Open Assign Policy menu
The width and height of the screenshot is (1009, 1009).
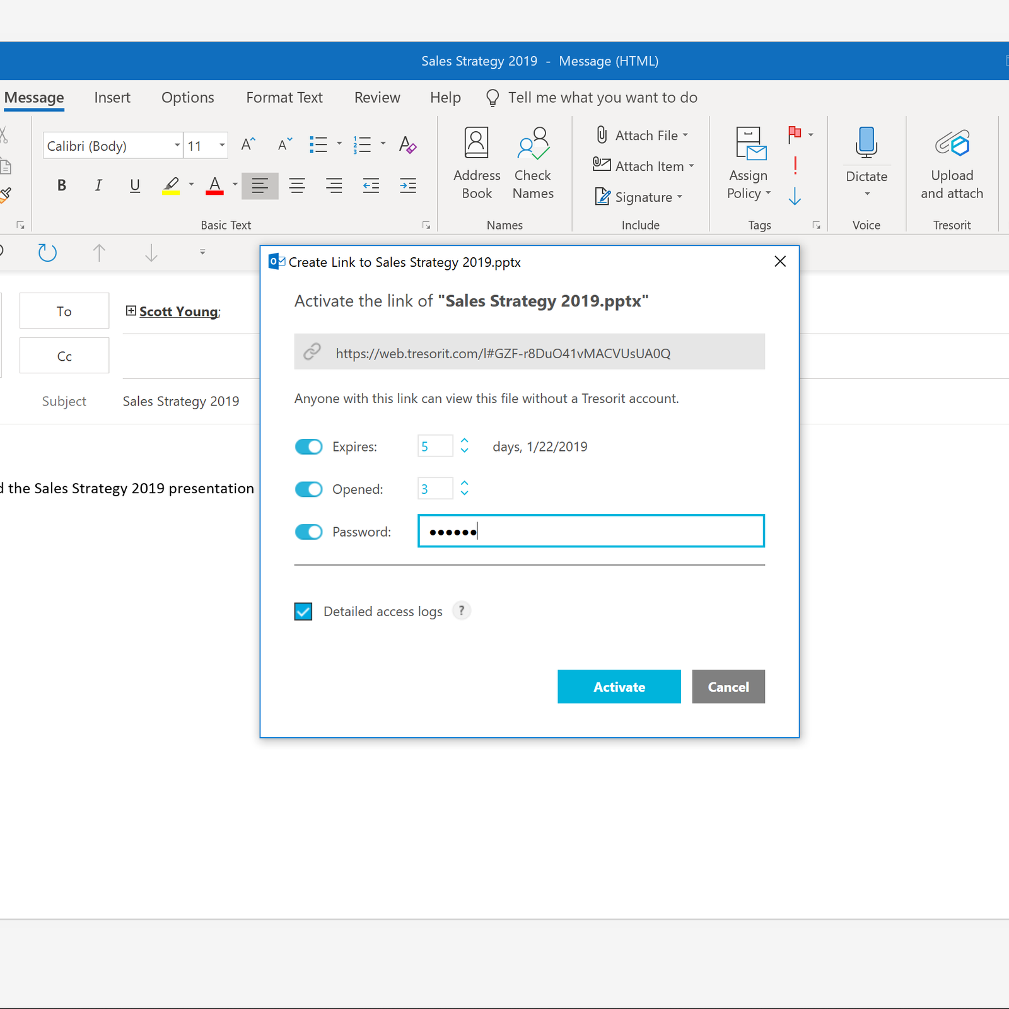point(749,163)
